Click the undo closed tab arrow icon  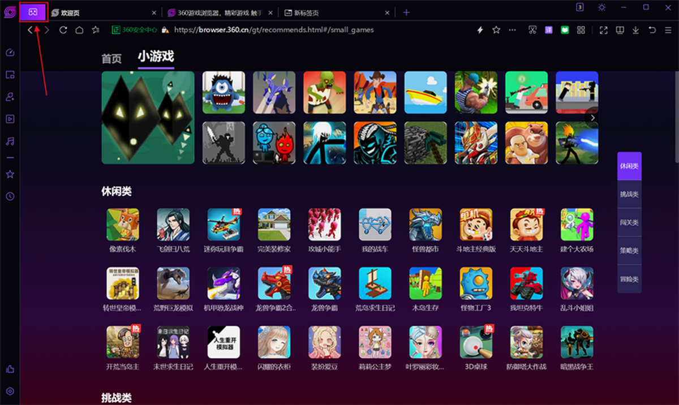coord(652,30)
